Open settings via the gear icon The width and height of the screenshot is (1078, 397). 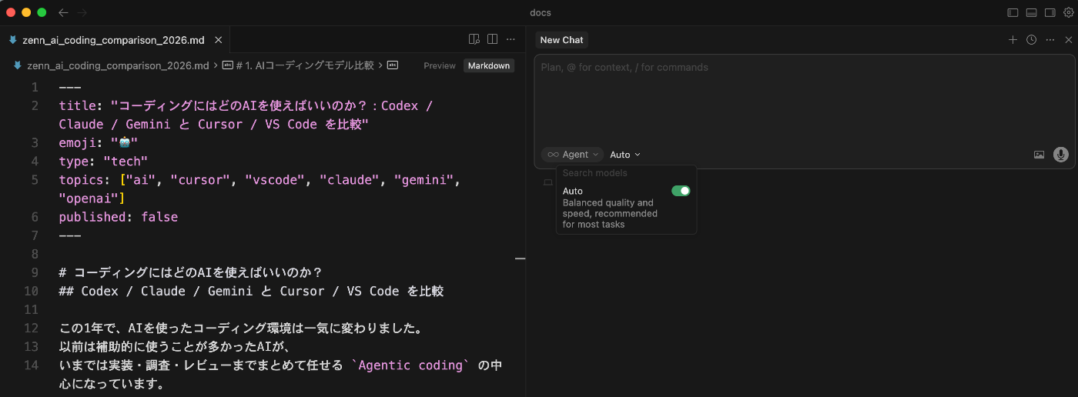coord(1068,12)
